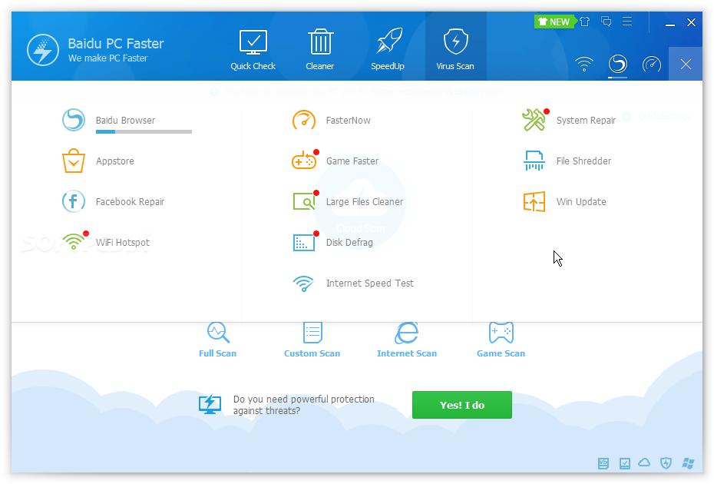Open the main hamburger menu

tap(627, 22)
